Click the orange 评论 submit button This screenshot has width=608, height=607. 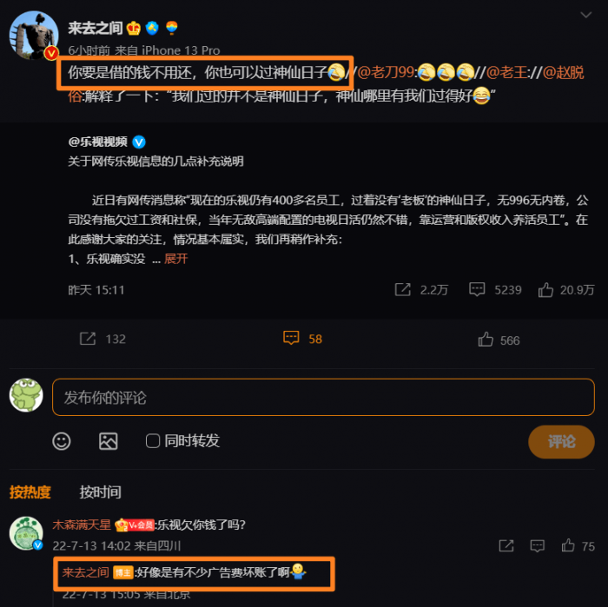(561, 441)
